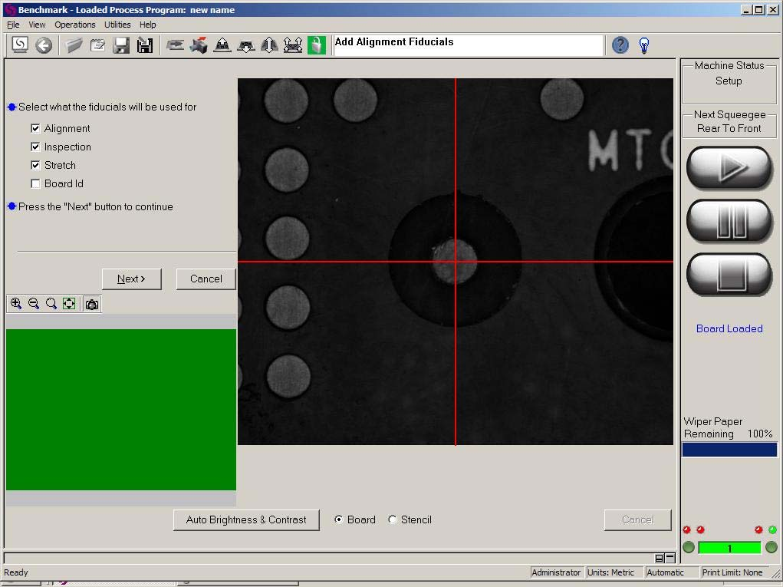
Task: Click the Wiper Paper Remaining progress bar
Action: click(x=729, y=450)
